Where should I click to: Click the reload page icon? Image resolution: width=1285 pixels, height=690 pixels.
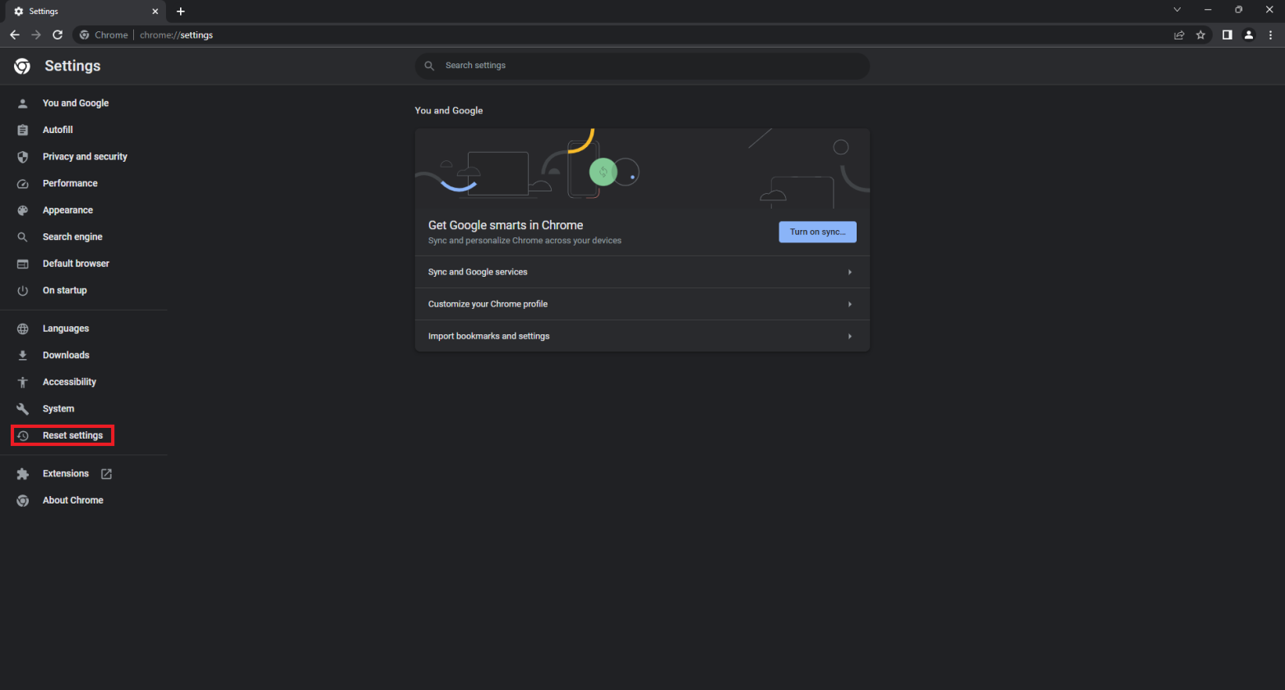pos(58,35)
